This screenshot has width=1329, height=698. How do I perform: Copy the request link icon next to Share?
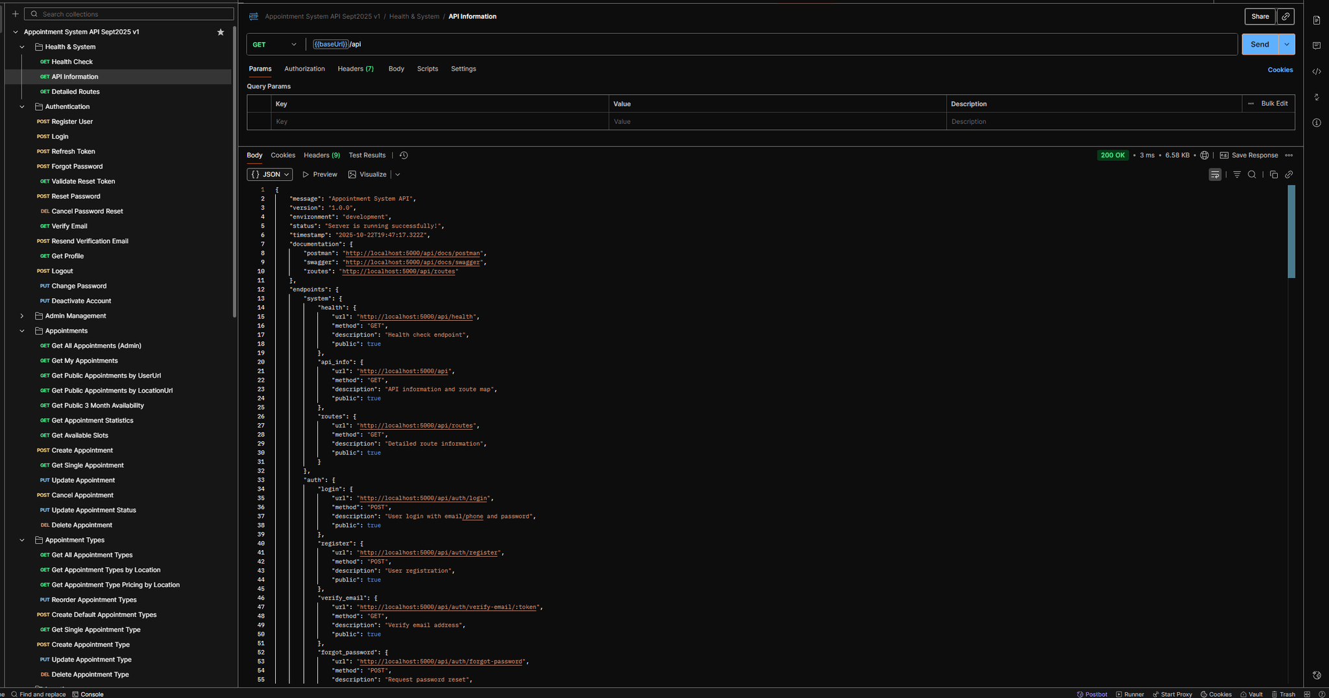click(1285, 17)
